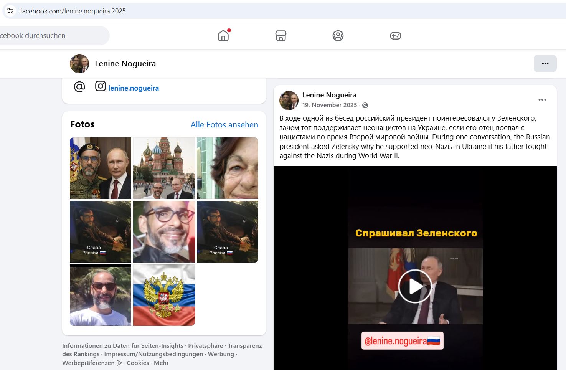The width and height of the screenshot is (566, 370).
Task: Click the 19. November 2025 post timestamp
Action: (x=329, y=105)
